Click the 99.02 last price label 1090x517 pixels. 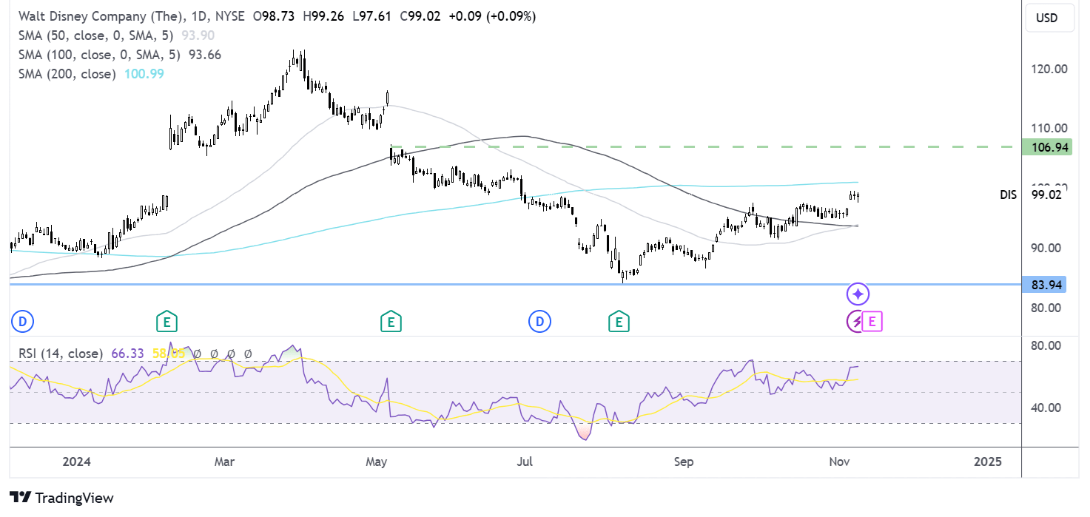pos(1046,195)
